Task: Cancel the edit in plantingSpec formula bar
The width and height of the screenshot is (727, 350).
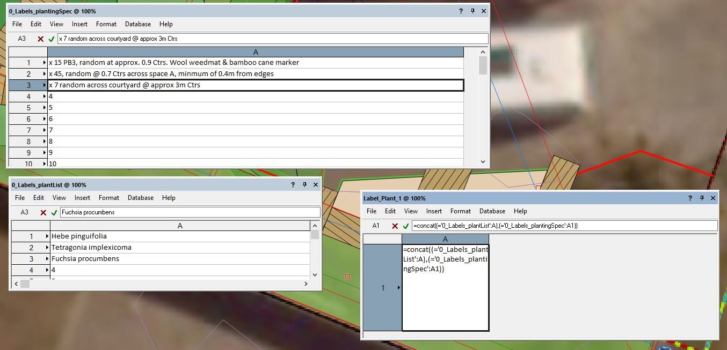Action: [x=41, y=39]
